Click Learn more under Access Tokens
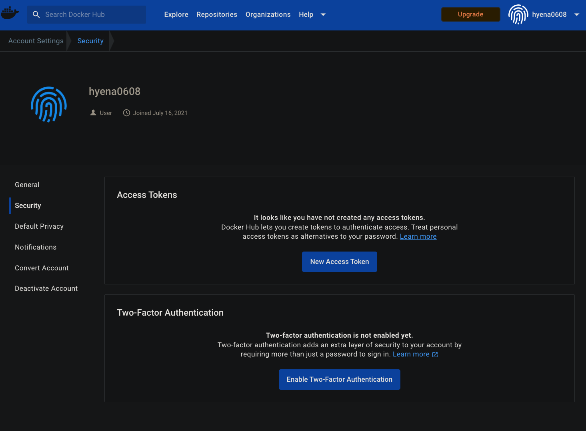Image resolution: width=586 pixels, height=431 pixels. (418, 236)
